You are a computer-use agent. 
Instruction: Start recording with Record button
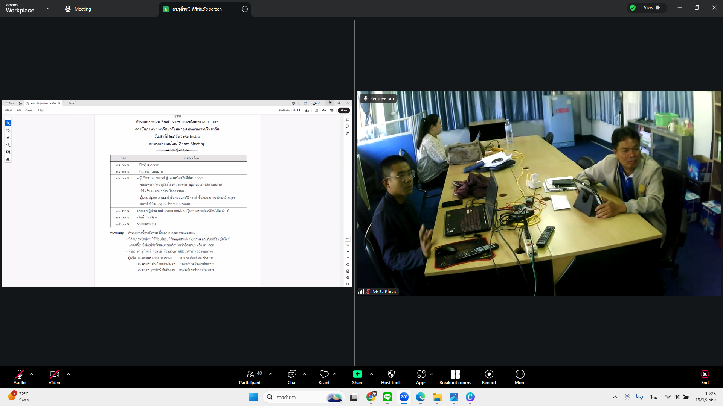coord(489,377)
